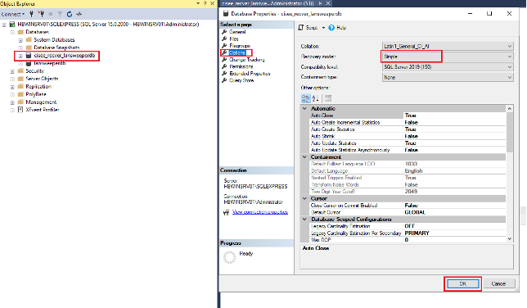527x308 pixels.
Task: Open Object Explorer window position arrow
Action: tap(198, 3)
